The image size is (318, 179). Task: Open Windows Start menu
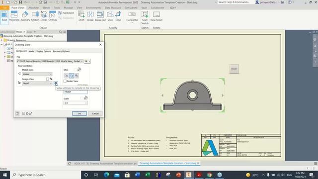click(4, 175)
